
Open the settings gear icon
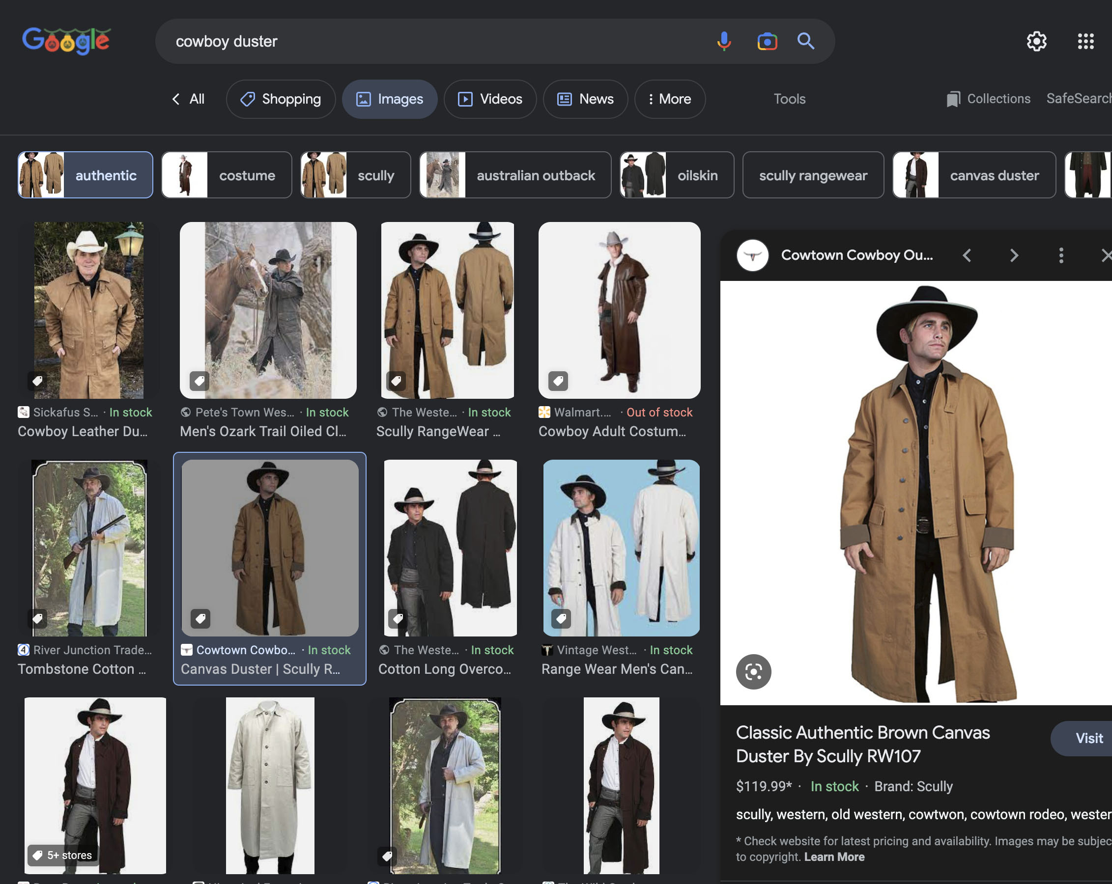(1036, 41)
